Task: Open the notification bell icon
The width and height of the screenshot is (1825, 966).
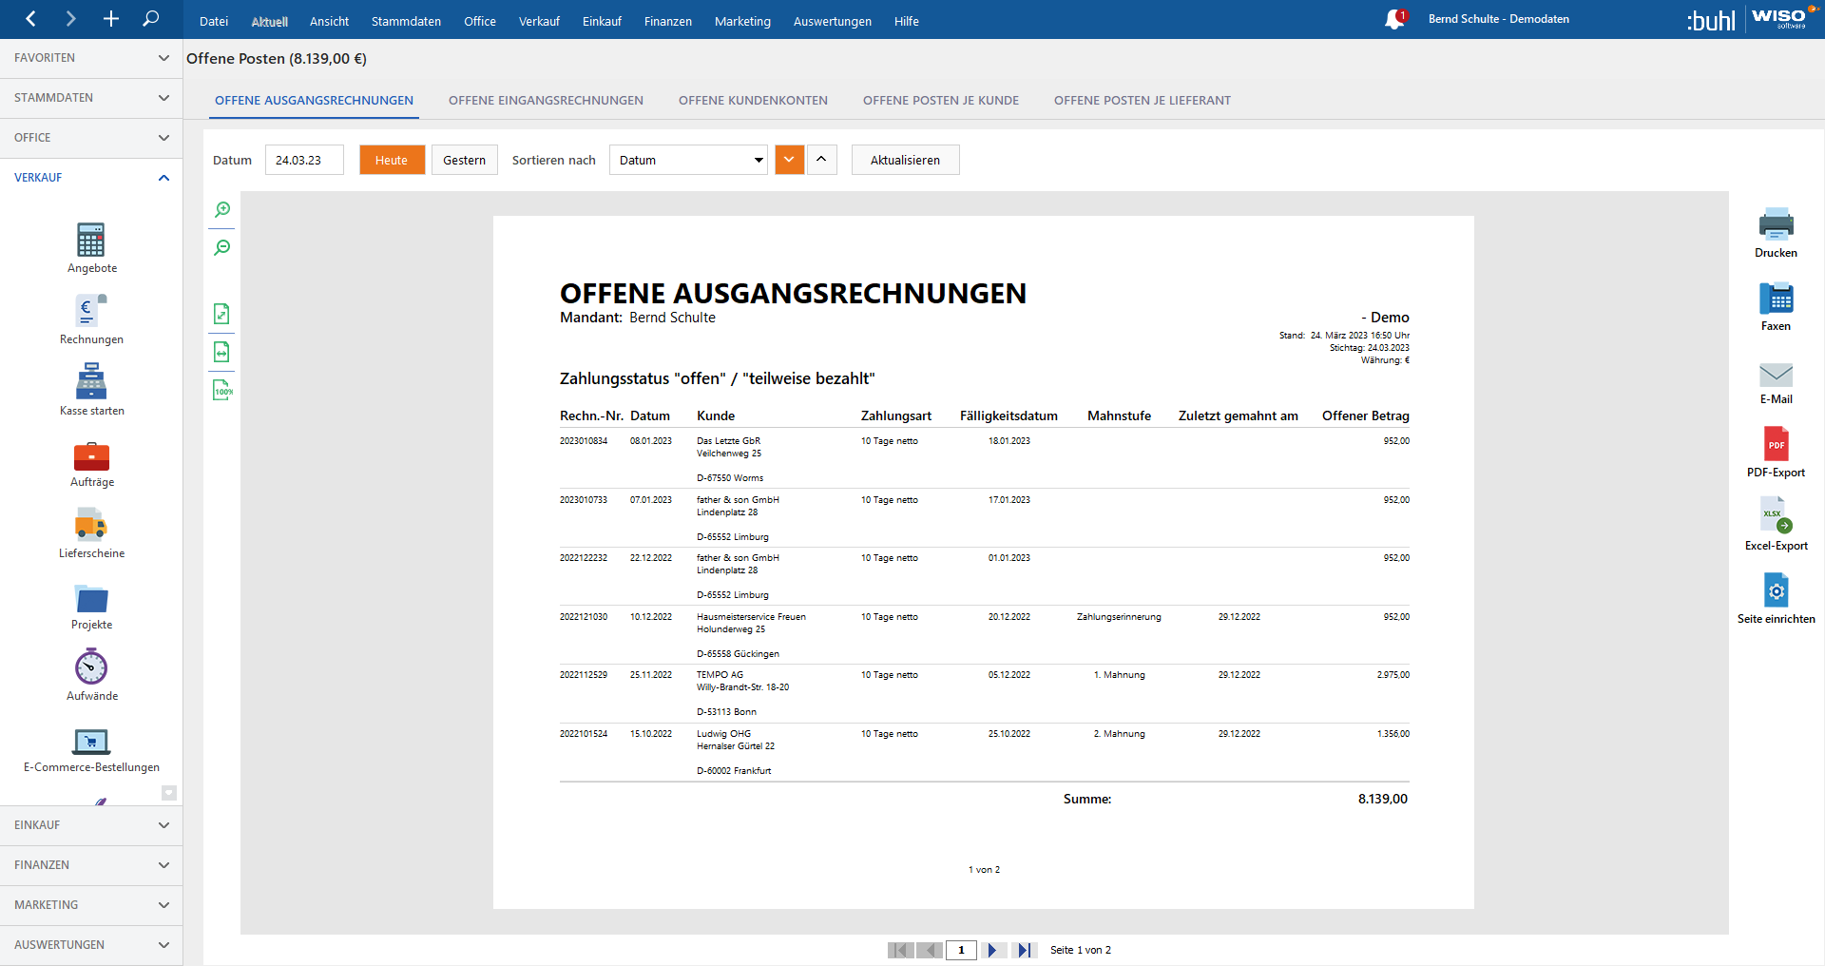Action: point(1394,19)
